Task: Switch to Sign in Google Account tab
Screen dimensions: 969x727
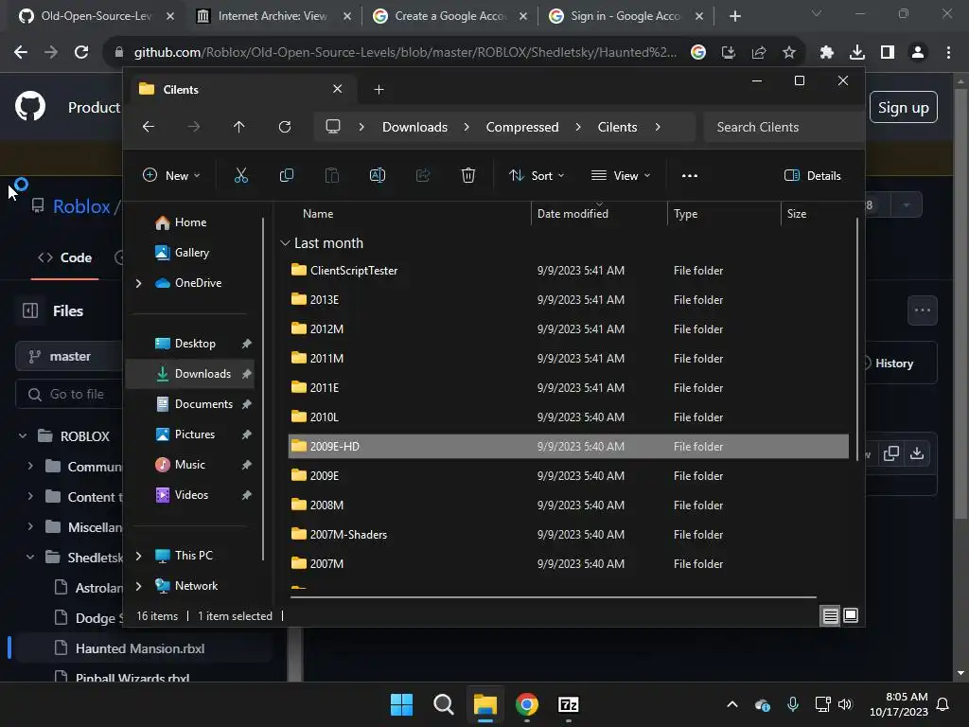Action: [x=626, y=16]
